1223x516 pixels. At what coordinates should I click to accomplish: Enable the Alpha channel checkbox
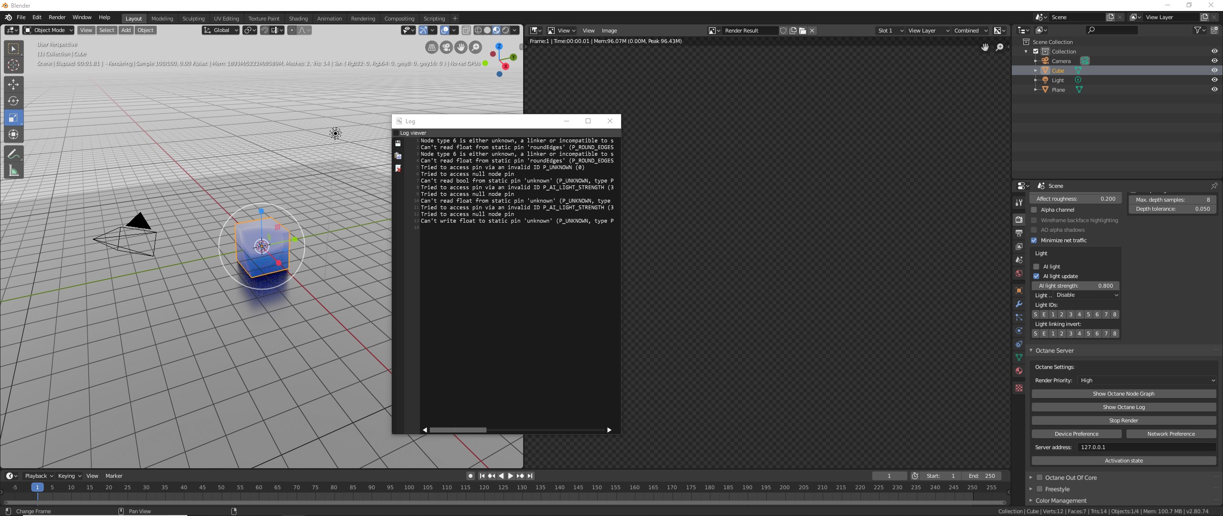1034,210
